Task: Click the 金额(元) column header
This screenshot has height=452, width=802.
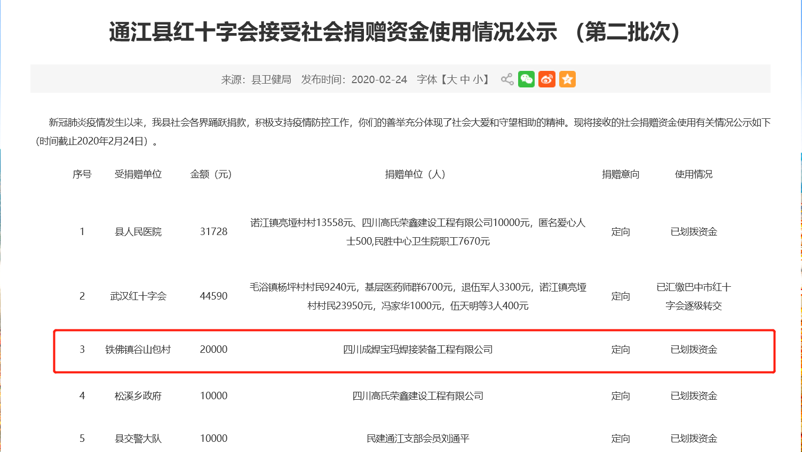Action: (211, 174)
